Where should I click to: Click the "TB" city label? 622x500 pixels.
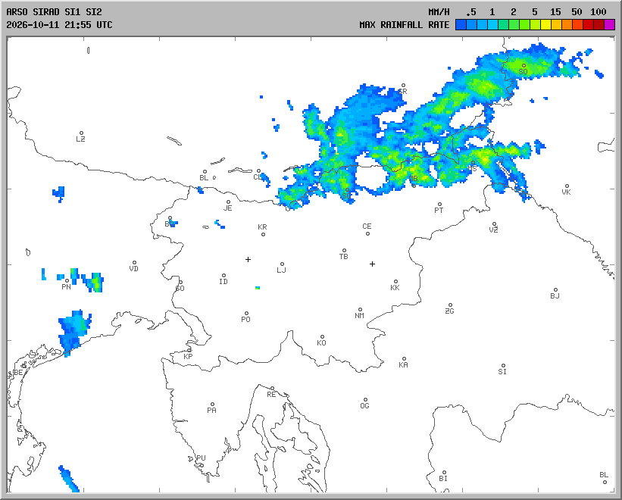343,257
